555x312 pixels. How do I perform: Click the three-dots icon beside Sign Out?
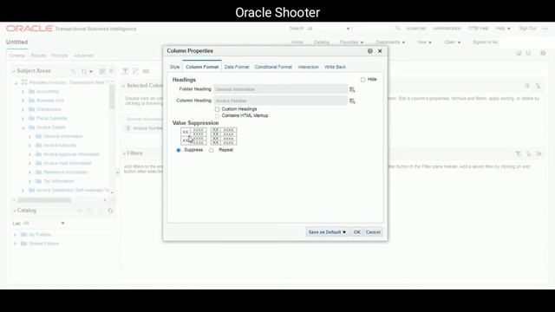(545, 29)
